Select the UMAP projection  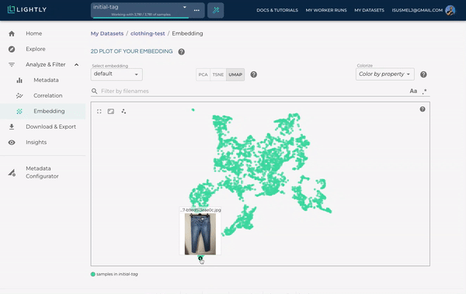[x=235, y=74]
